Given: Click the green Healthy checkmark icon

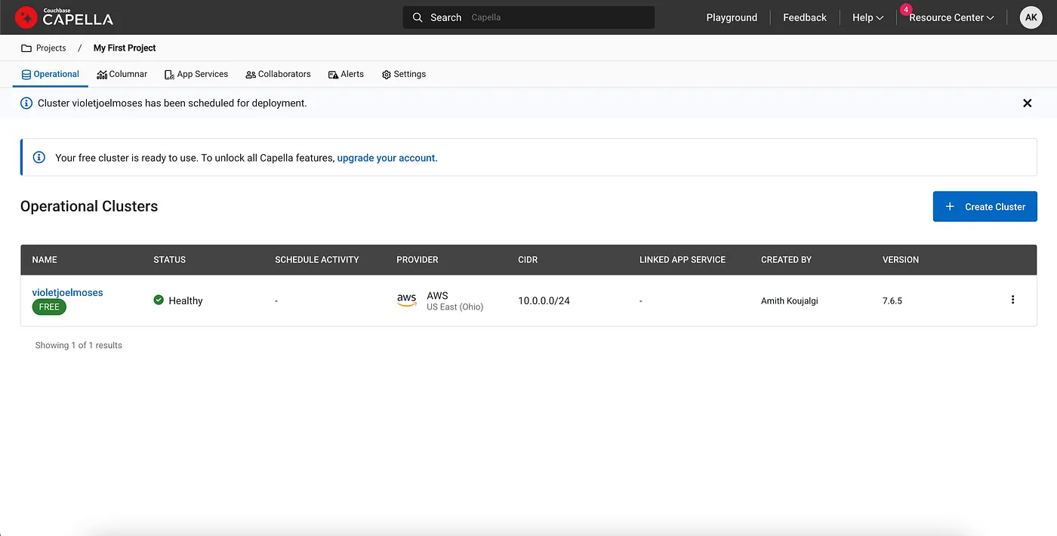Looking at the screenshot, I should [159, 300].
